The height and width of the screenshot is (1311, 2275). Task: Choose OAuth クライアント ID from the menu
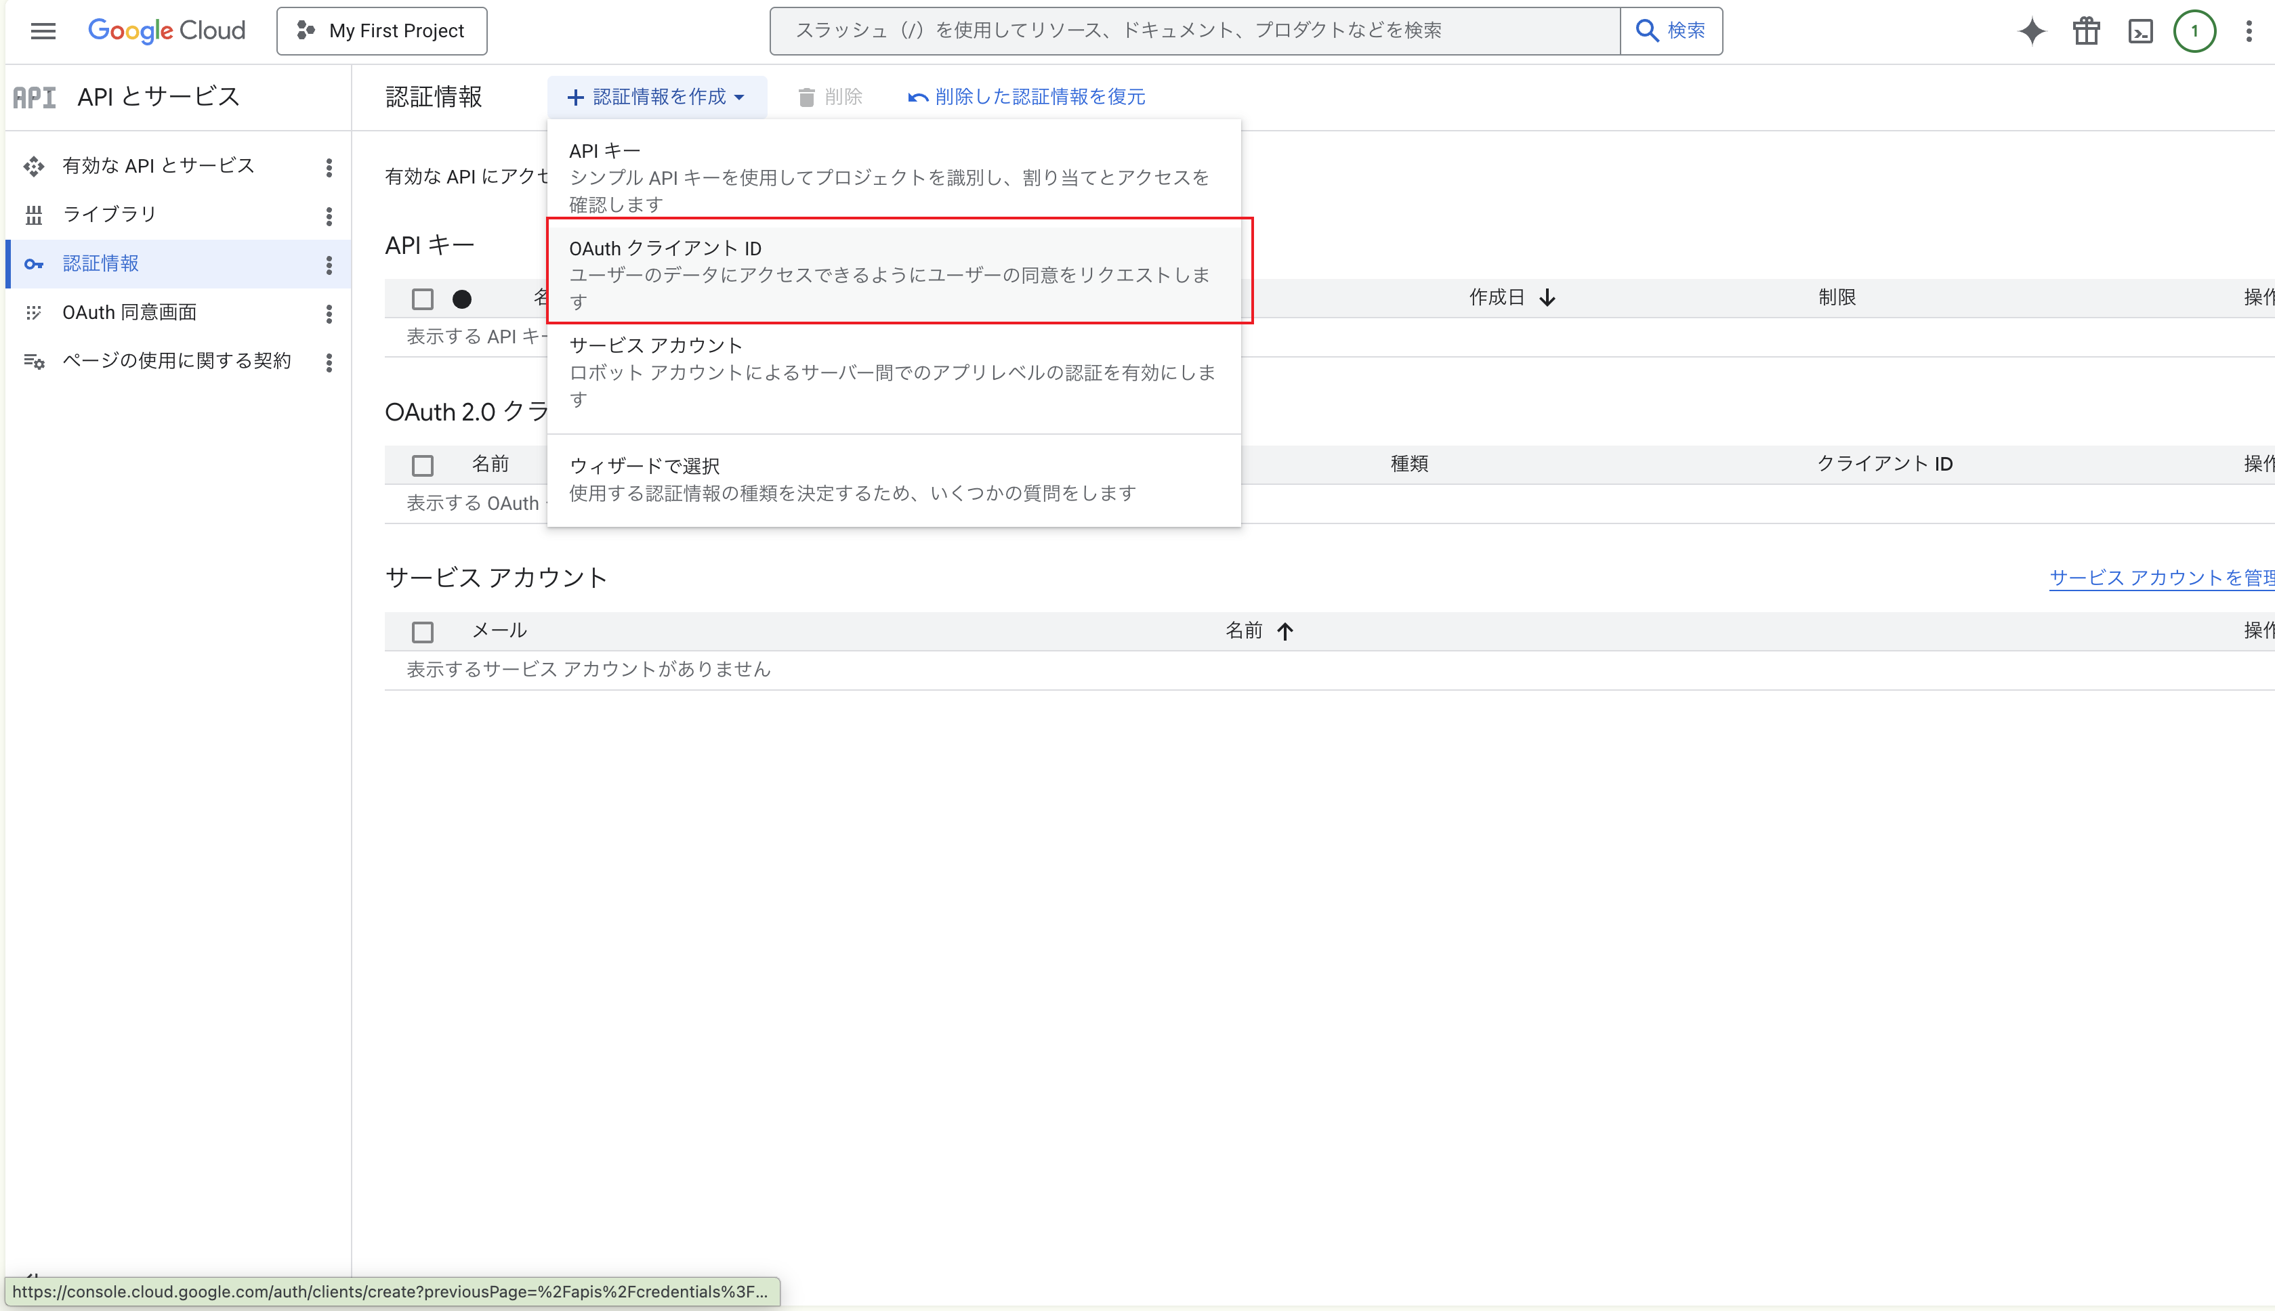click(894, 274)
